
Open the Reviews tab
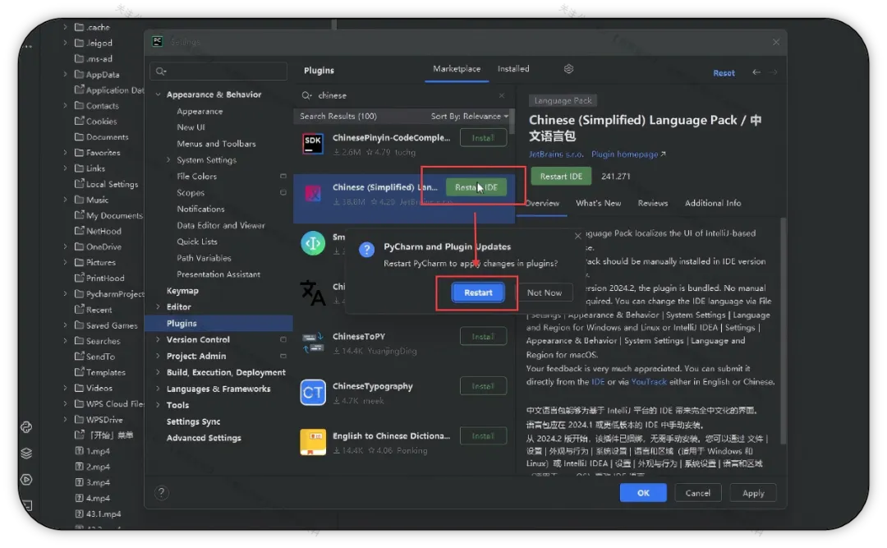(x=652, y=203)
